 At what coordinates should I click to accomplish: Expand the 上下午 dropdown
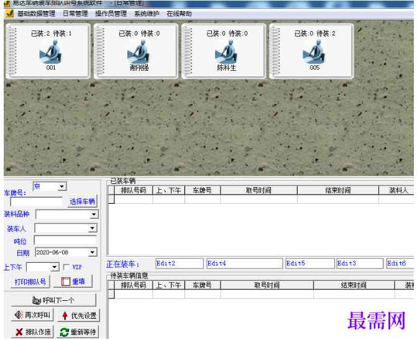(55, 267)
